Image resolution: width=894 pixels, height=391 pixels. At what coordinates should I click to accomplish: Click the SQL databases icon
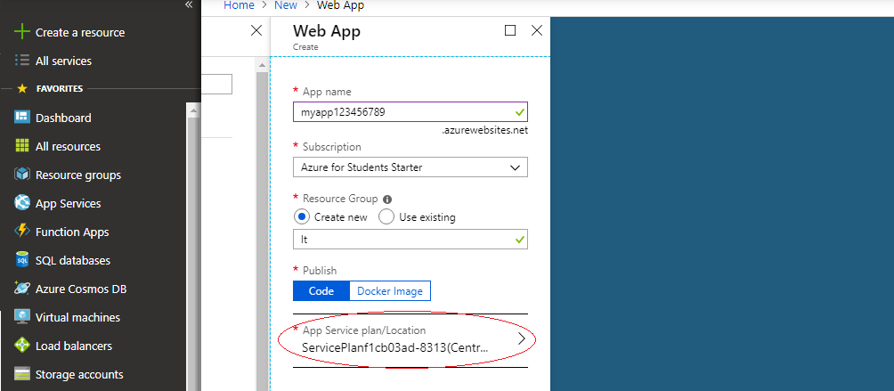tap(21, 260)
